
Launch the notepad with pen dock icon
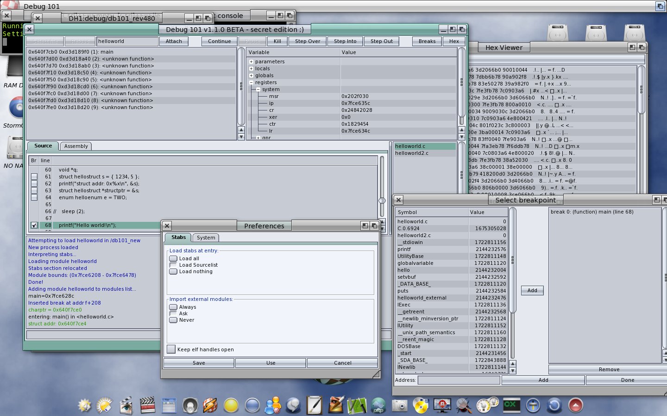click(315, 405)
